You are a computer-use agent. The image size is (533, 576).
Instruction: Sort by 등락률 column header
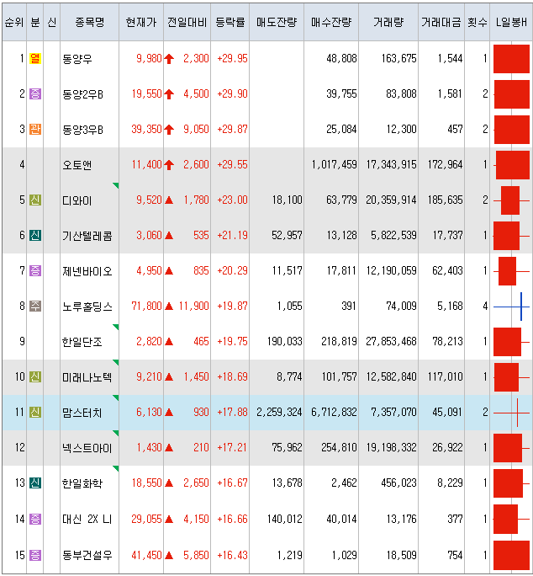click(x=230, y=23)
